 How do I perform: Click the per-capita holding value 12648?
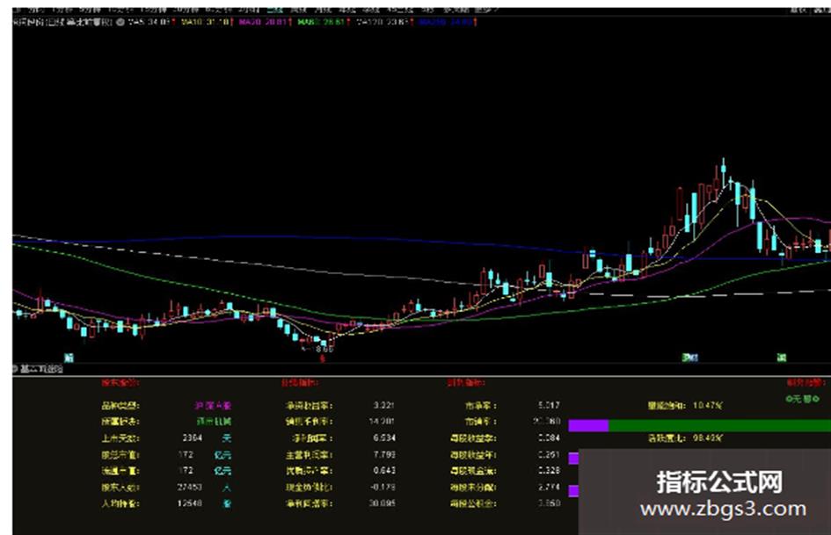tap(190, 502)
